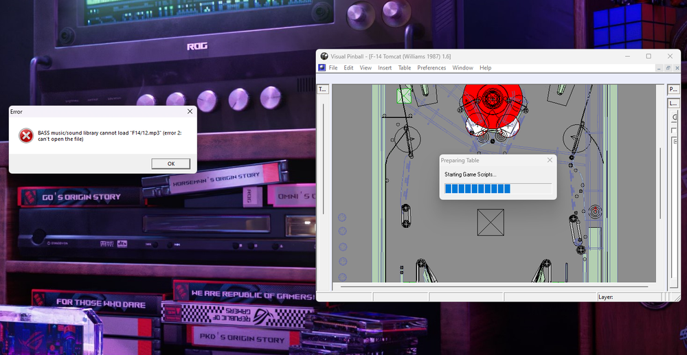Click the left toolbar panel scrollbar
687x355 pixels.
(323, 159)
